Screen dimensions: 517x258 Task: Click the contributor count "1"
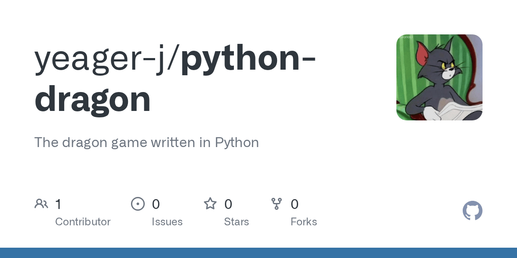click(58, 204)
